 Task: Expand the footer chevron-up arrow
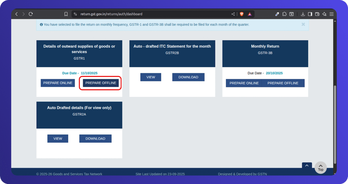point(307,165)
